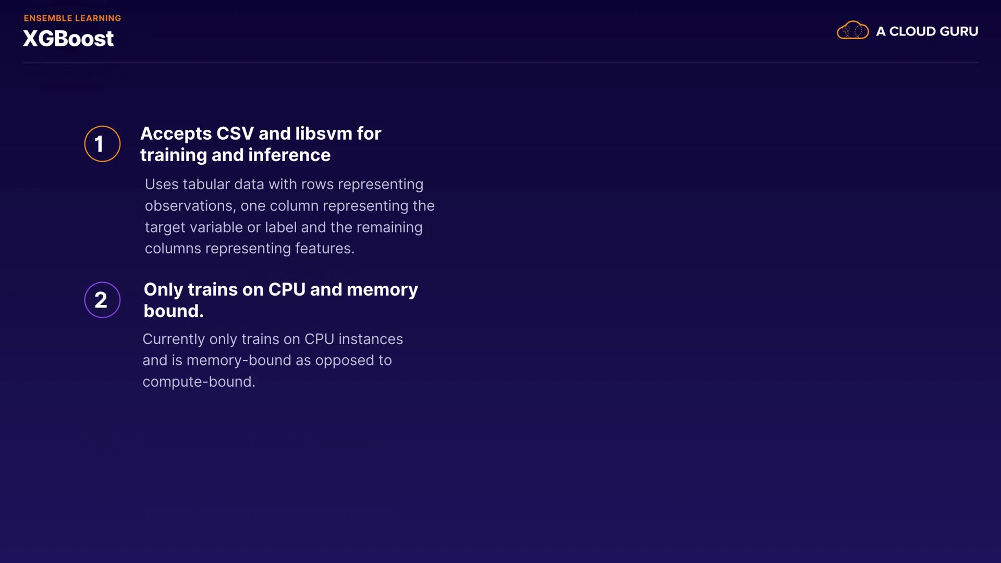Click the line 'Uses tabular data with rows representing'
1001x563 pixels.
pyautogui.click(x=284, y=184)
